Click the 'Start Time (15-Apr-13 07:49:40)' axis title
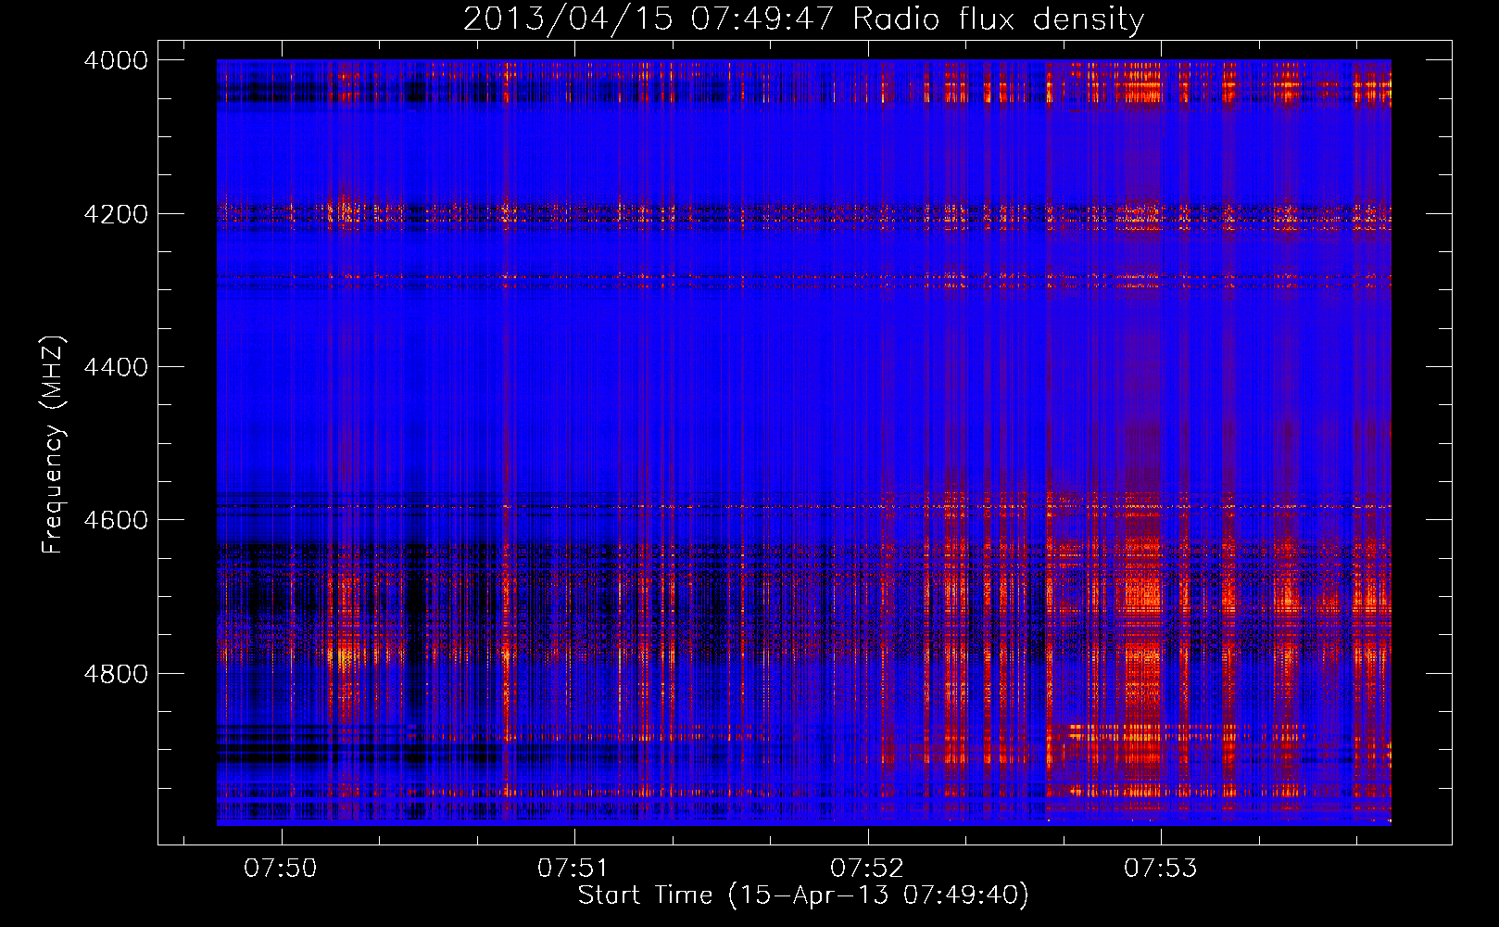This screenshot has height=927, width=1499. (803, 895)
